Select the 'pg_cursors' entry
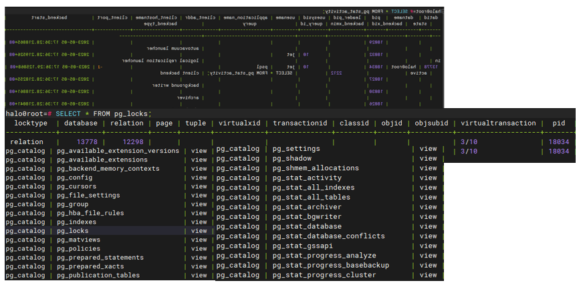The height and width of the screenshot is (287, 583). pyautogui.click(x=76, y=187)
